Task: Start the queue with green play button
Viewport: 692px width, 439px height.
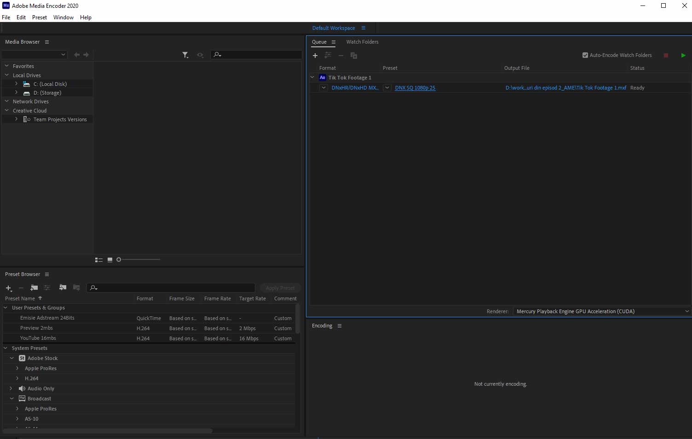Action: click(x=683, y=55)
